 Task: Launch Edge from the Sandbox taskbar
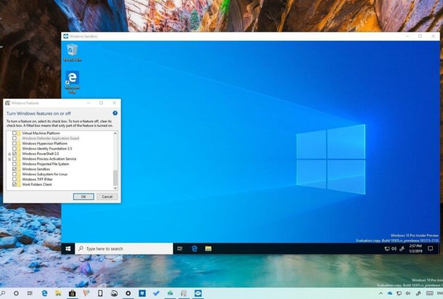coord(195,248)
